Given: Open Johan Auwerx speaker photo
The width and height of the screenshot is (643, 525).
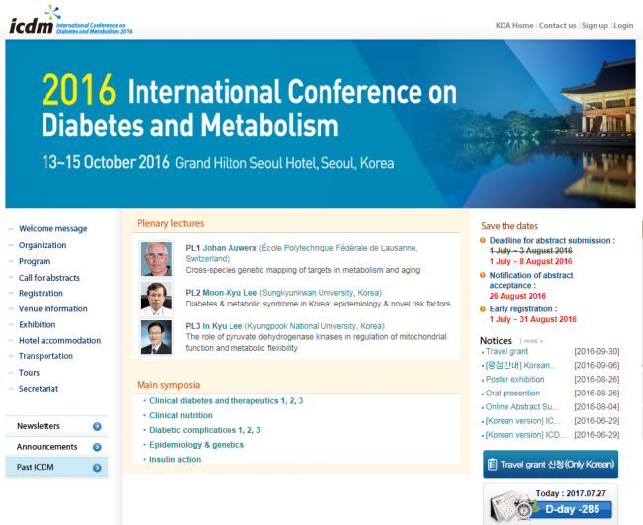Looking at the screenshot, I should click(156, 258).
